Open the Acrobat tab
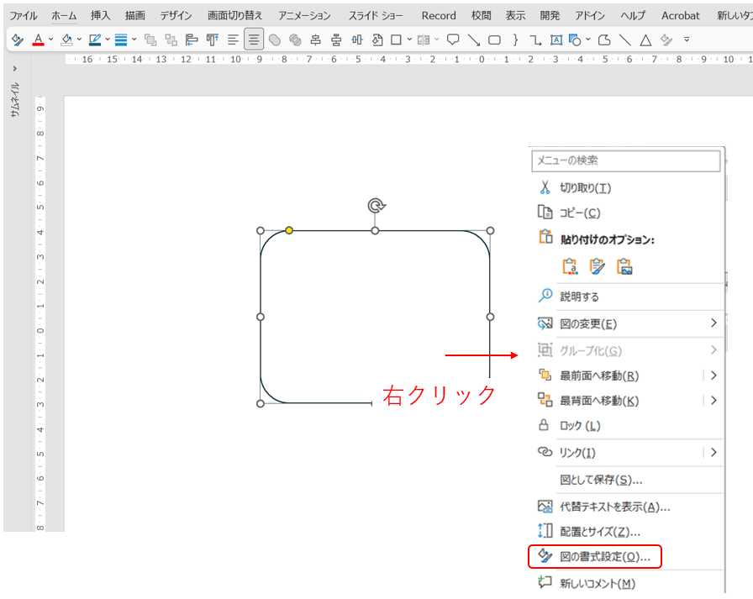The width and height of the screenshot is (753, 599). (x=681, y=15)
